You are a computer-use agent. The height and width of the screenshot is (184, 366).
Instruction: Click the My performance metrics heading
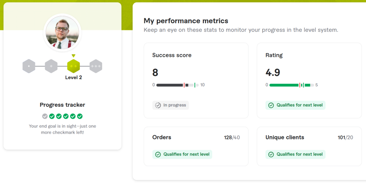click(186, 21)
